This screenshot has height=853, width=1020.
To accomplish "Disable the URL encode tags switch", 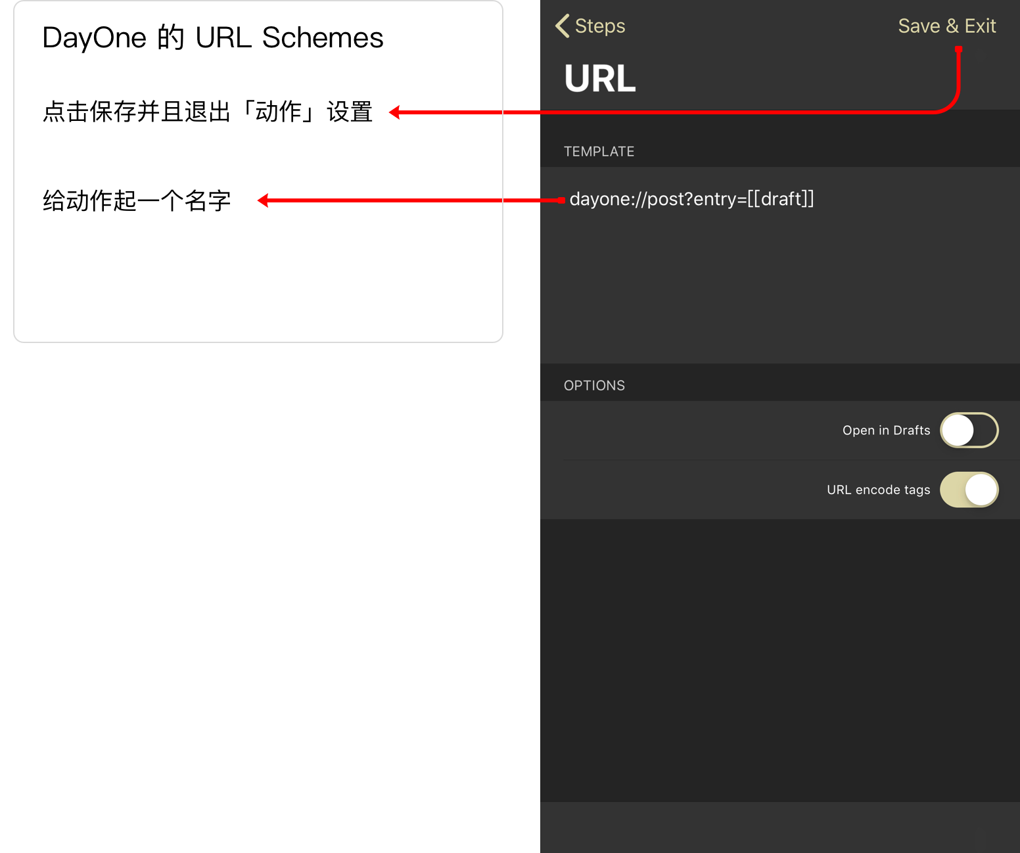I will [969, 490].
